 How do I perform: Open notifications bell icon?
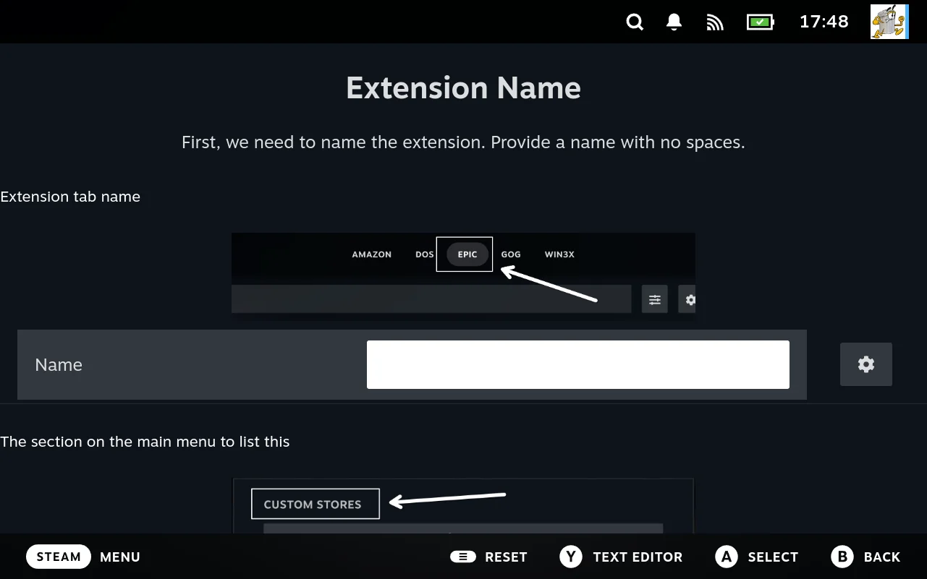coord(674,22)
